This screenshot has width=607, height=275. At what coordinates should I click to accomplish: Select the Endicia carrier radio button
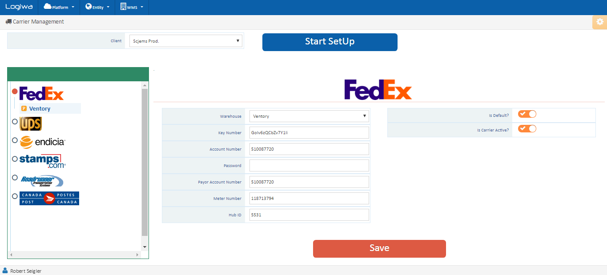pyautogui.click(x=15, y=140)
